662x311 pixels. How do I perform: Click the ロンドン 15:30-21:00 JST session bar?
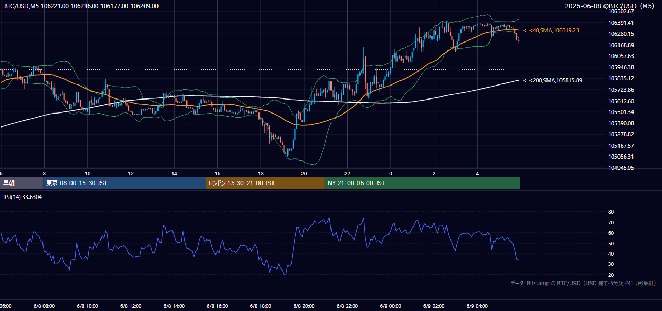(x=265, y=183)
